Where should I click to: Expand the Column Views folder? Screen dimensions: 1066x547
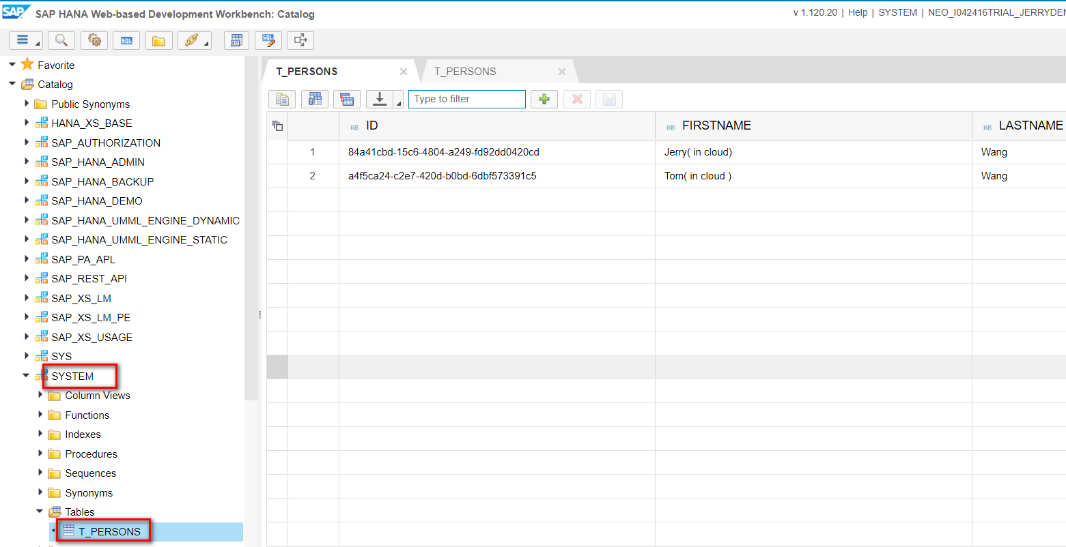(x=40, y=395)
